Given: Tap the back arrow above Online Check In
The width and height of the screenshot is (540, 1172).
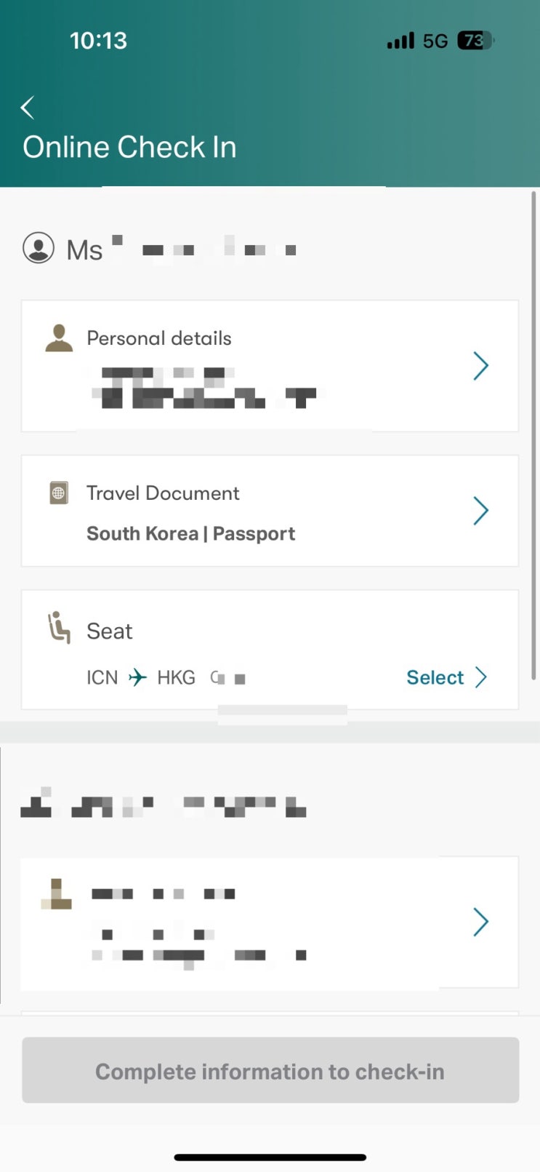Looking at the screenshot, I should tap(28, 108).
